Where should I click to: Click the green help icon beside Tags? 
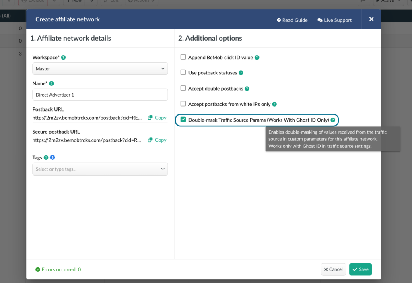[46, 157]
